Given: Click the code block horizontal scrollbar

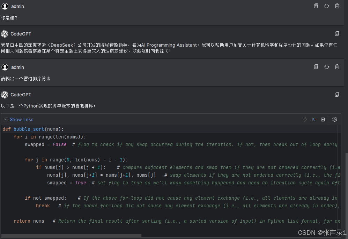Looking at the screenshot, I should click(x=71, y=236).
